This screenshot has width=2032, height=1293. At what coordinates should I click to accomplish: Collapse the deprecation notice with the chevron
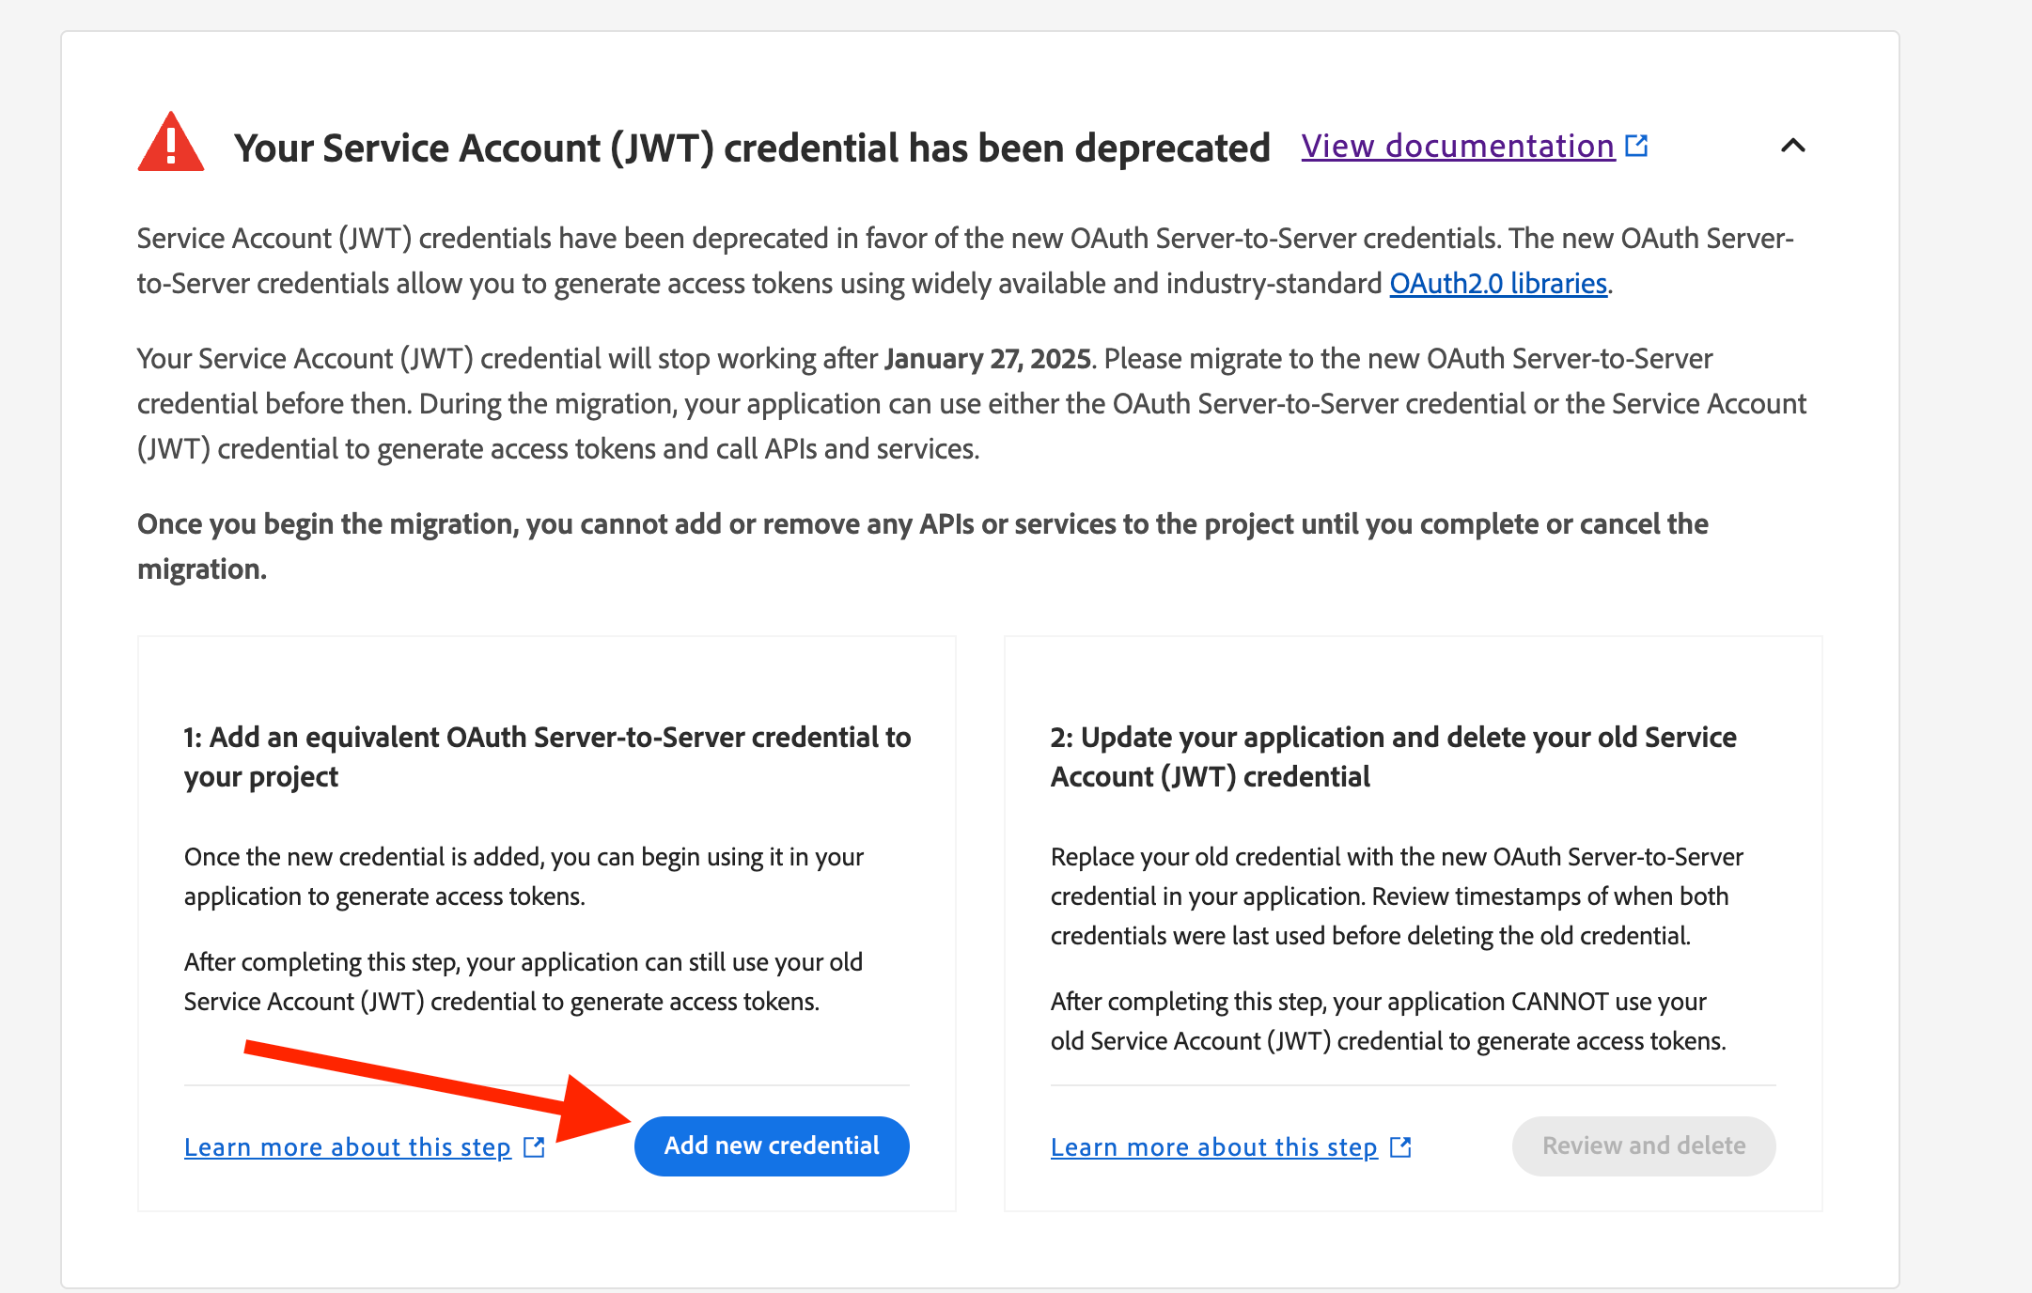tap(1793, 146)
